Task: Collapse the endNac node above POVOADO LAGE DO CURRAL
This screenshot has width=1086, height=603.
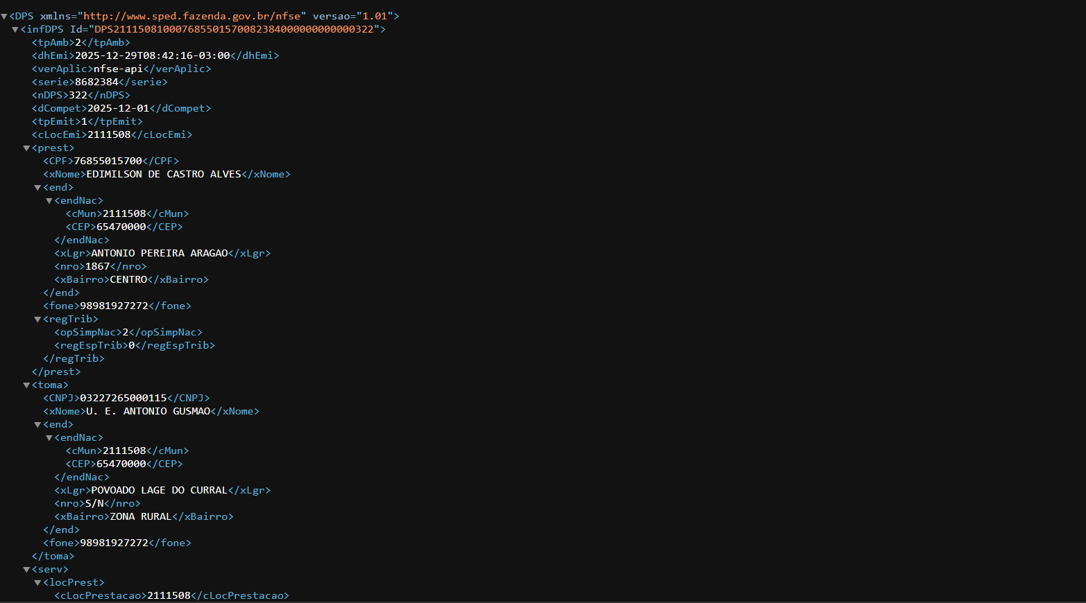Action: (x=49, y=438)
